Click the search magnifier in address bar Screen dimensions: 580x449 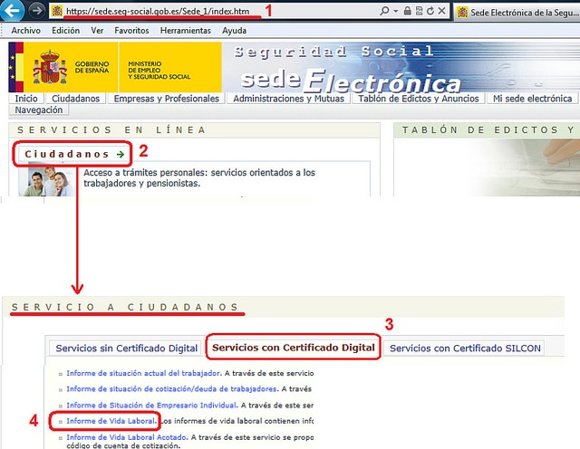(x=386, y=11)
